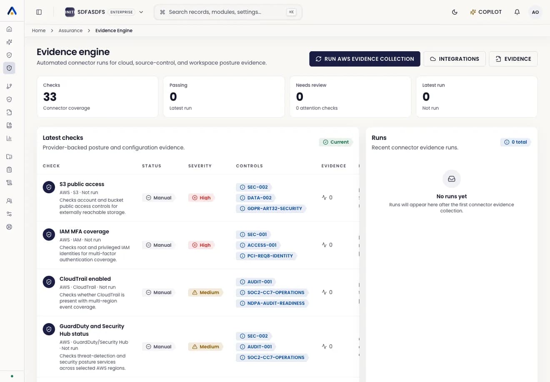Click the shield icon for CloudTrail enabled
Viewport: 550px width, 382px height.
tap(49, 282)
